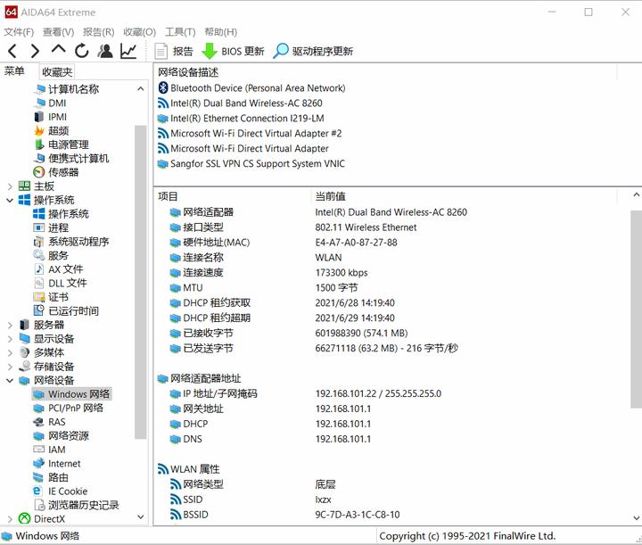
Task: Select the IPMI tree item
Action: (50, 117)
